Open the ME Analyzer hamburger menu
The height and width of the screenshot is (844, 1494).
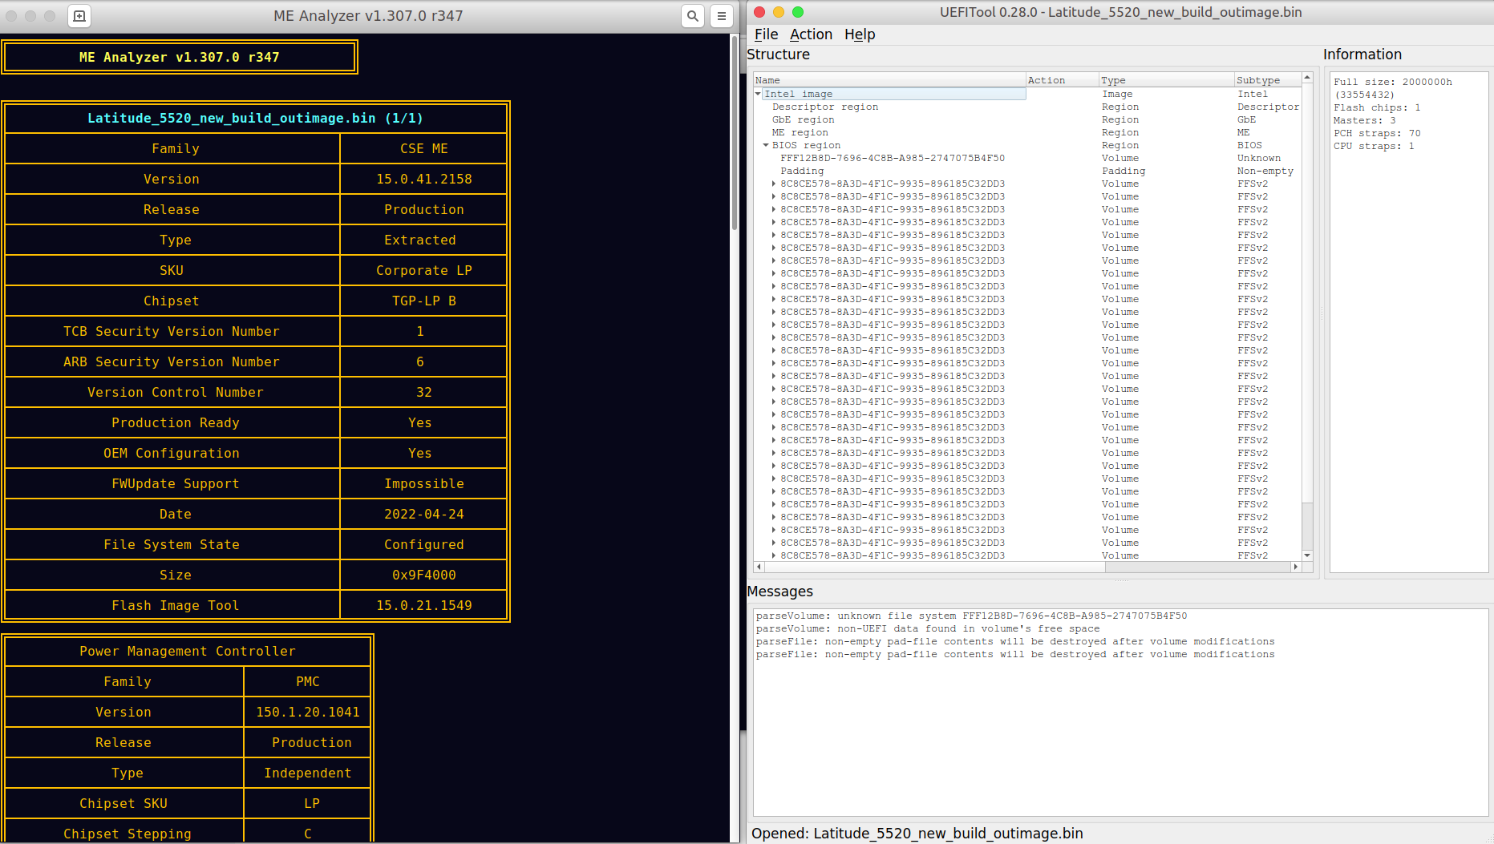click(722, 16)
